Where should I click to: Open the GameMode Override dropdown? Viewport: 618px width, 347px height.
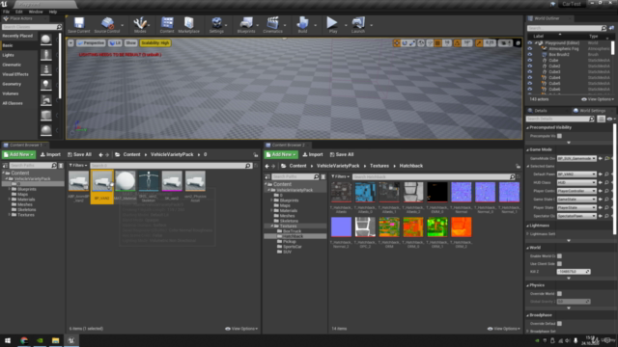click(576, 158)
